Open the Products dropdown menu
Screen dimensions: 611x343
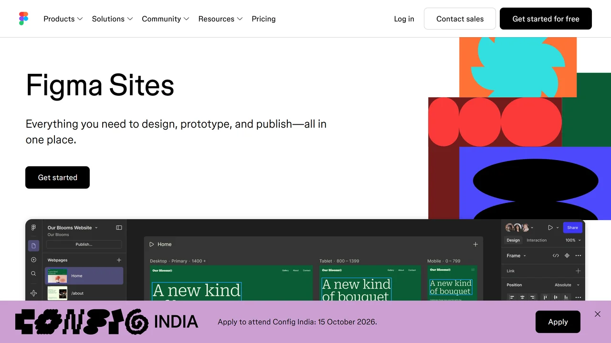point(63,19)
